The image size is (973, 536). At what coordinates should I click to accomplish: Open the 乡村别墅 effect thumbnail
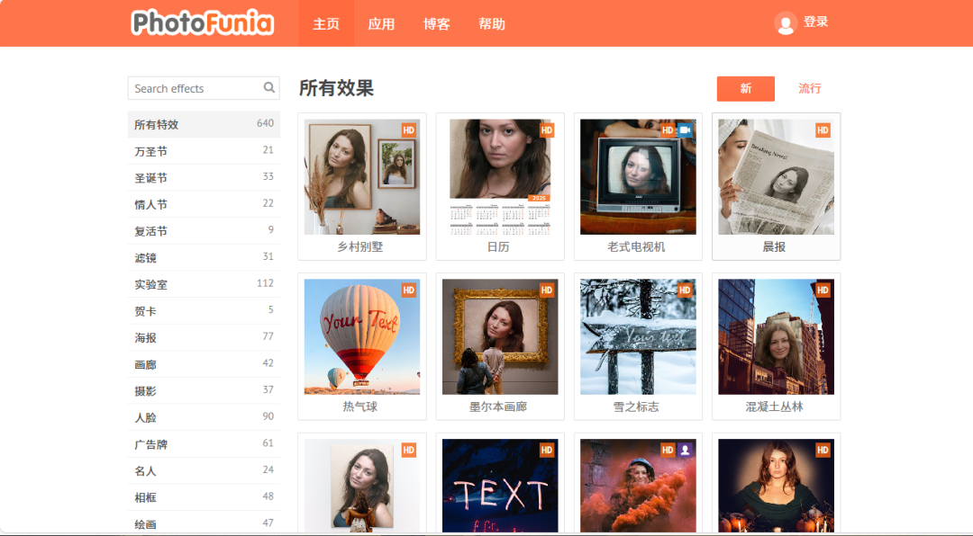362,176
